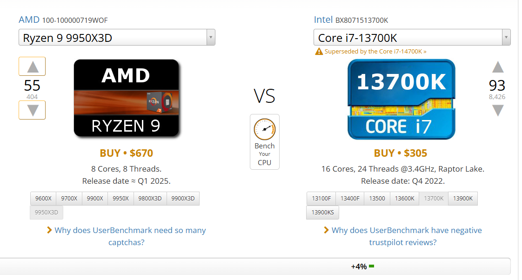This screenshot has height=280, width=522.
Task: Click the +4% comparison bar
Action: [255, 267]
